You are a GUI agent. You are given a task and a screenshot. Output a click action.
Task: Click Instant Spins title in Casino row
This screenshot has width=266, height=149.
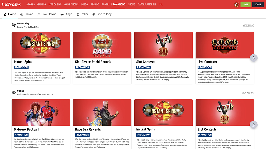pyautogui.click(x=146, y=129)
